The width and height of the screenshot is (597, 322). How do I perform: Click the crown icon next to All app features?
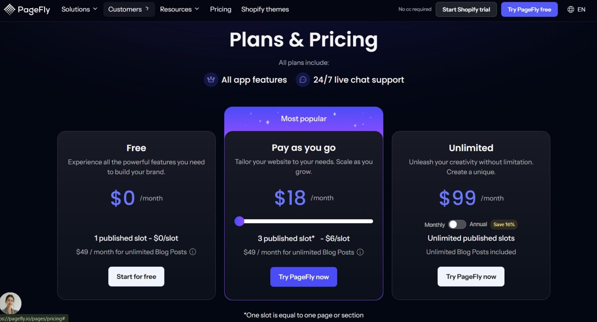[x=211, y=79]
